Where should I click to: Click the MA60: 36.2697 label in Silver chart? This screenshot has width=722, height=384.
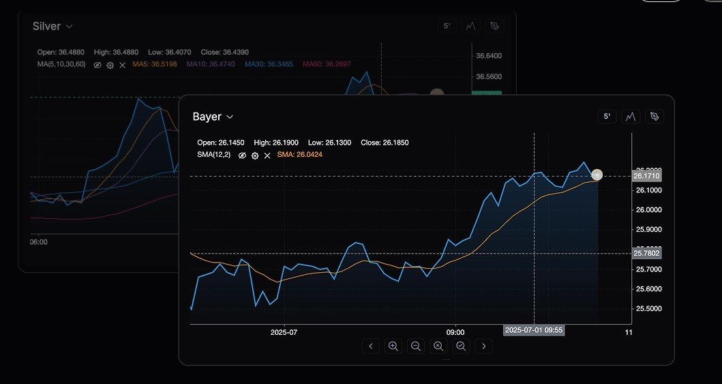tap(327, 64)
